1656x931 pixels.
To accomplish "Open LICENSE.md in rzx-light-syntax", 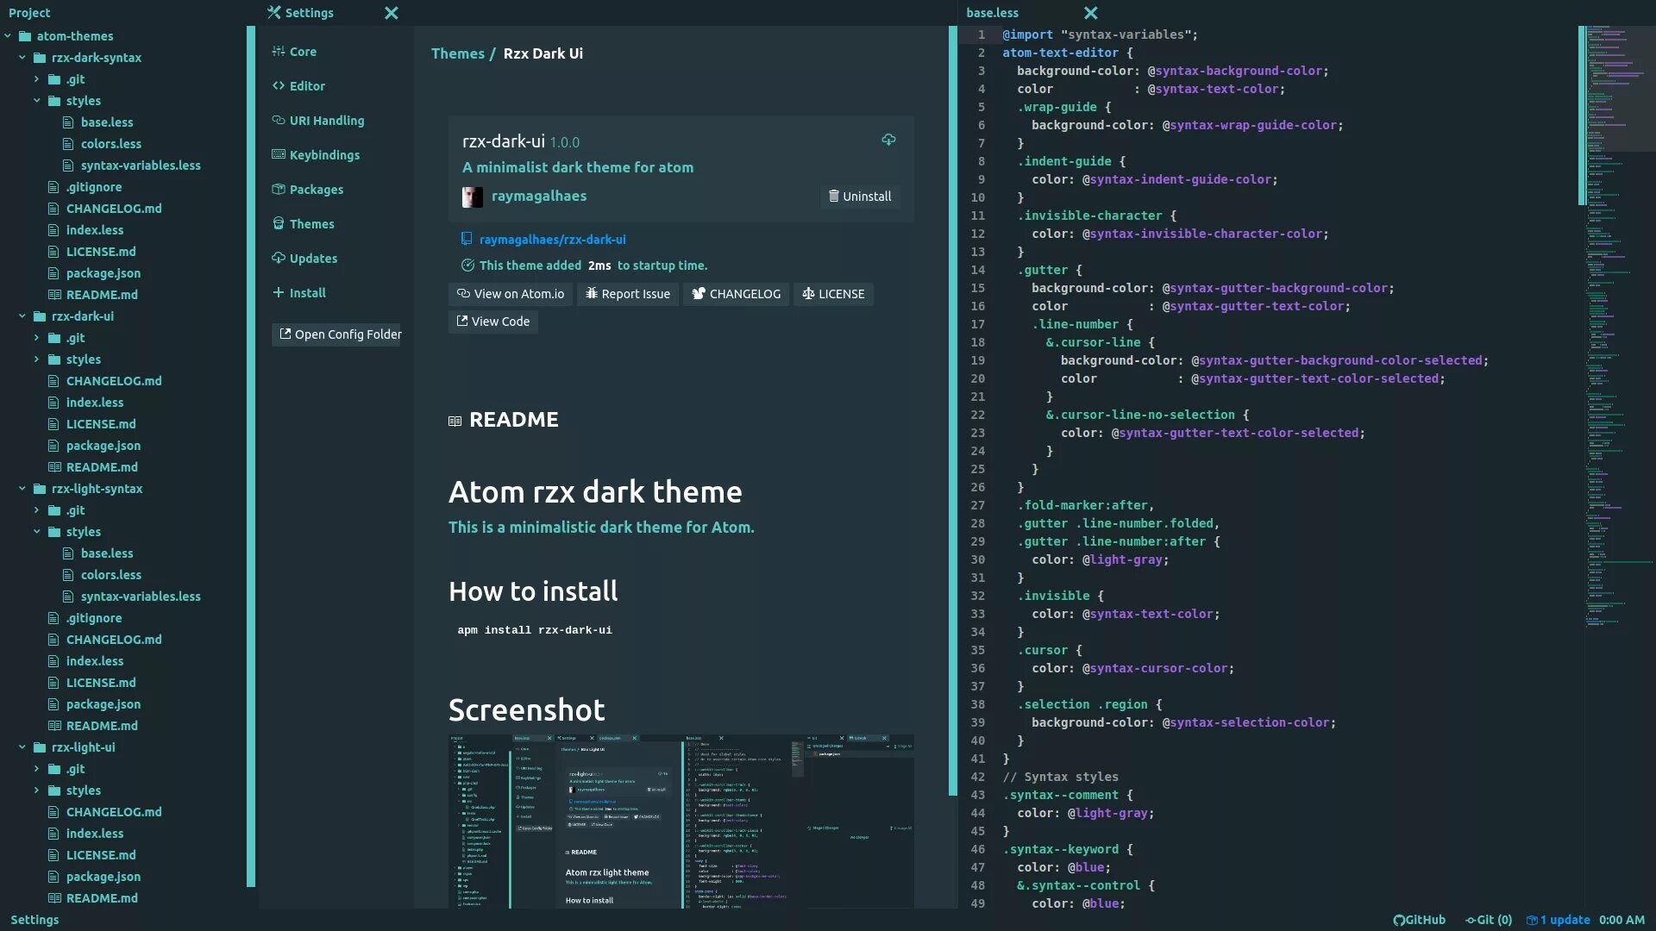I will click(x=101, y=683).
